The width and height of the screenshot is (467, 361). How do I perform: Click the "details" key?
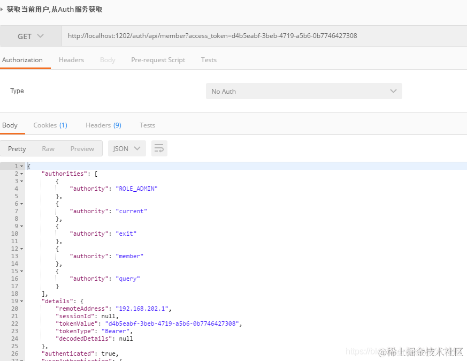point(57,301)
